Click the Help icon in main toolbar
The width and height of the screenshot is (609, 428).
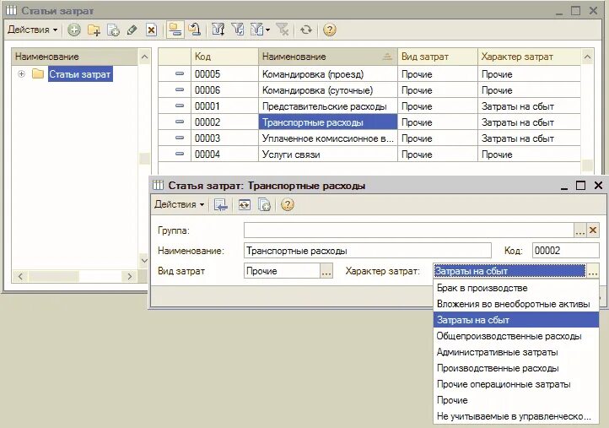click(329, 30)
